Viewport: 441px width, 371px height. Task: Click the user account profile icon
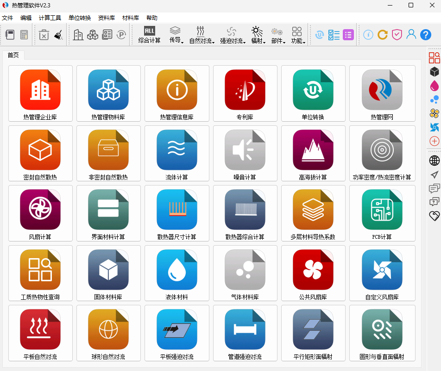411,35
